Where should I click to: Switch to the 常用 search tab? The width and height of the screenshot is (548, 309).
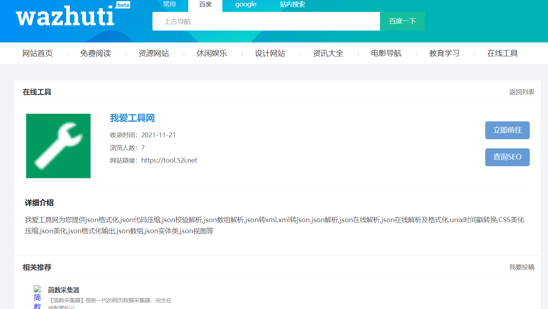[x=170, y=5]
